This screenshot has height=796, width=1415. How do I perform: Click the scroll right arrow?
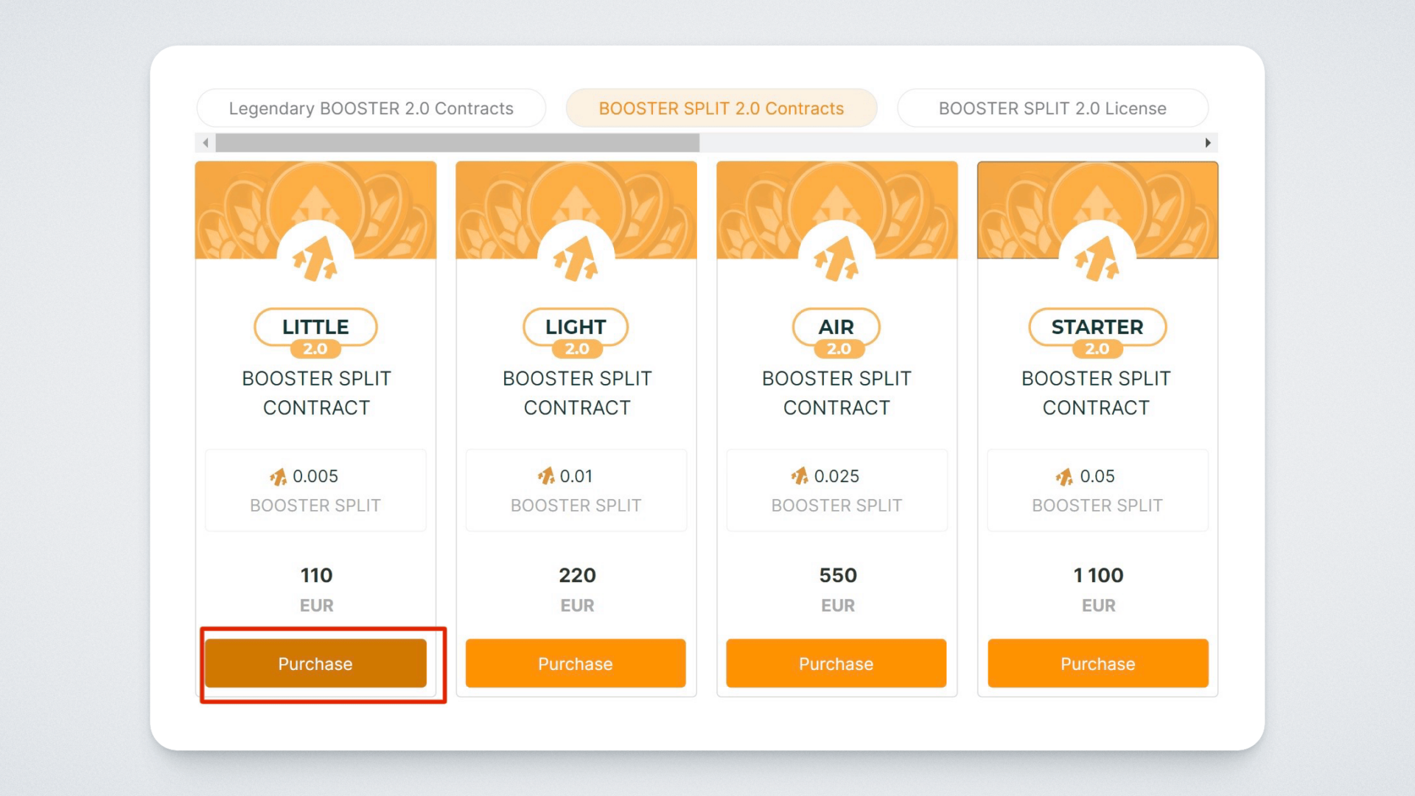(x=1208, y=142)
